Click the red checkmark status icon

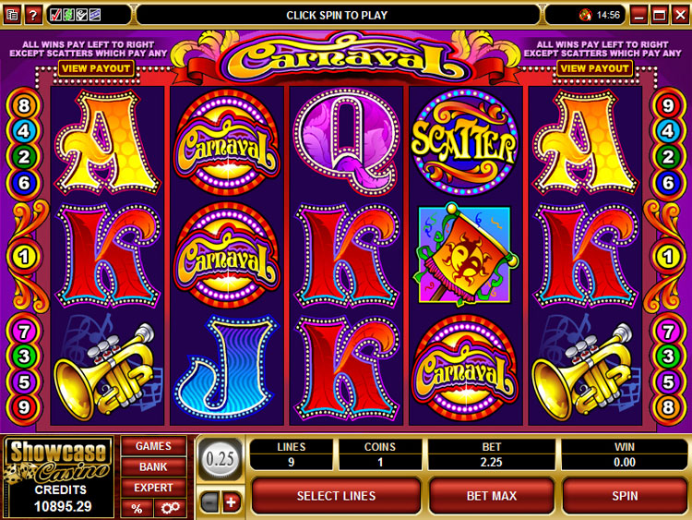pyautogui.click(x=56, y=15)
